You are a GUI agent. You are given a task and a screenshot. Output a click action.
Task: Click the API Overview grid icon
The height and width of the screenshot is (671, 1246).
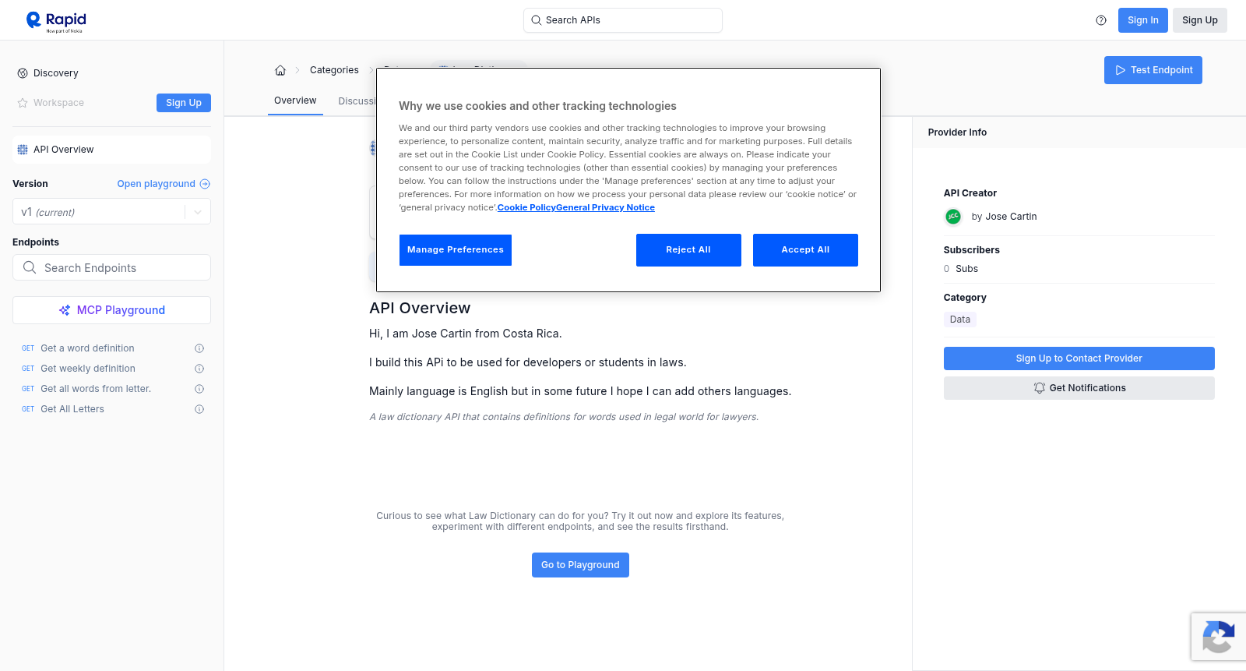(23, 150)
